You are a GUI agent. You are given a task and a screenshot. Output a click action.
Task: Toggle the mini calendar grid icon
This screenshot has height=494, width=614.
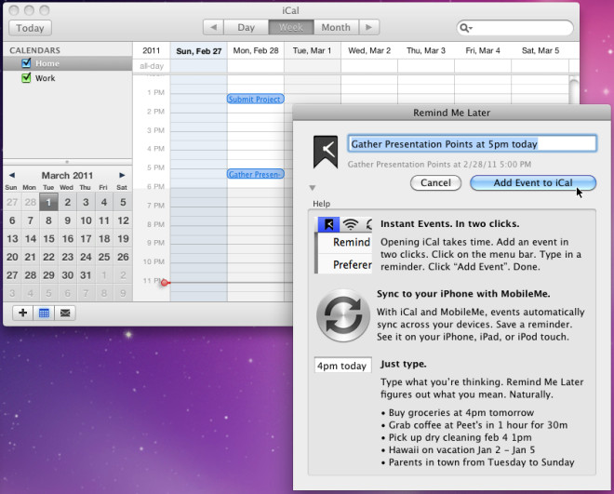coord(45,313)
